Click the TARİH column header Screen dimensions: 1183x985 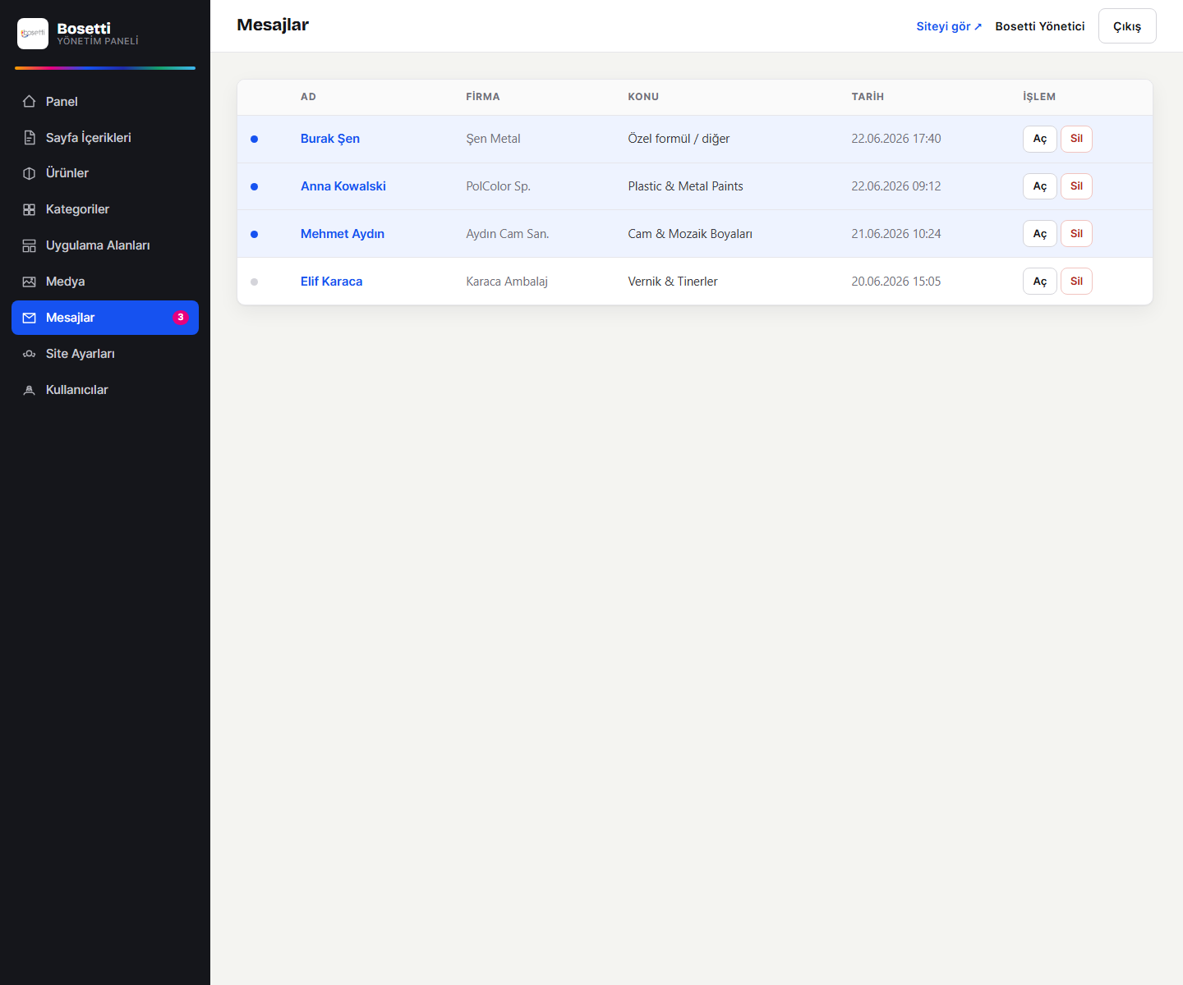tap(868, 97)
